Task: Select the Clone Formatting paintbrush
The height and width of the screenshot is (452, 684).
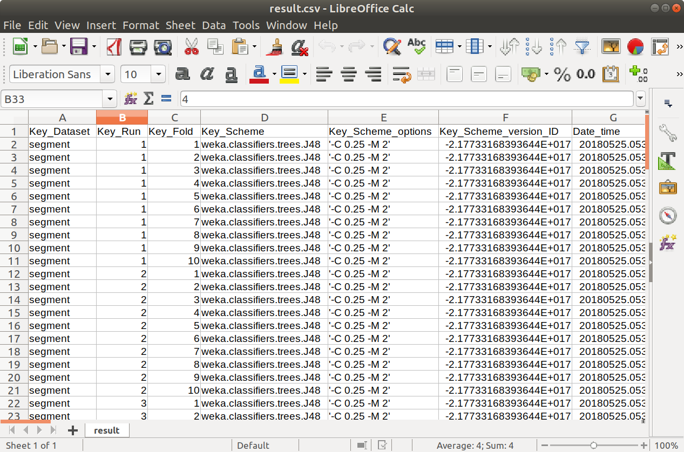Action: tap(275, 47)
